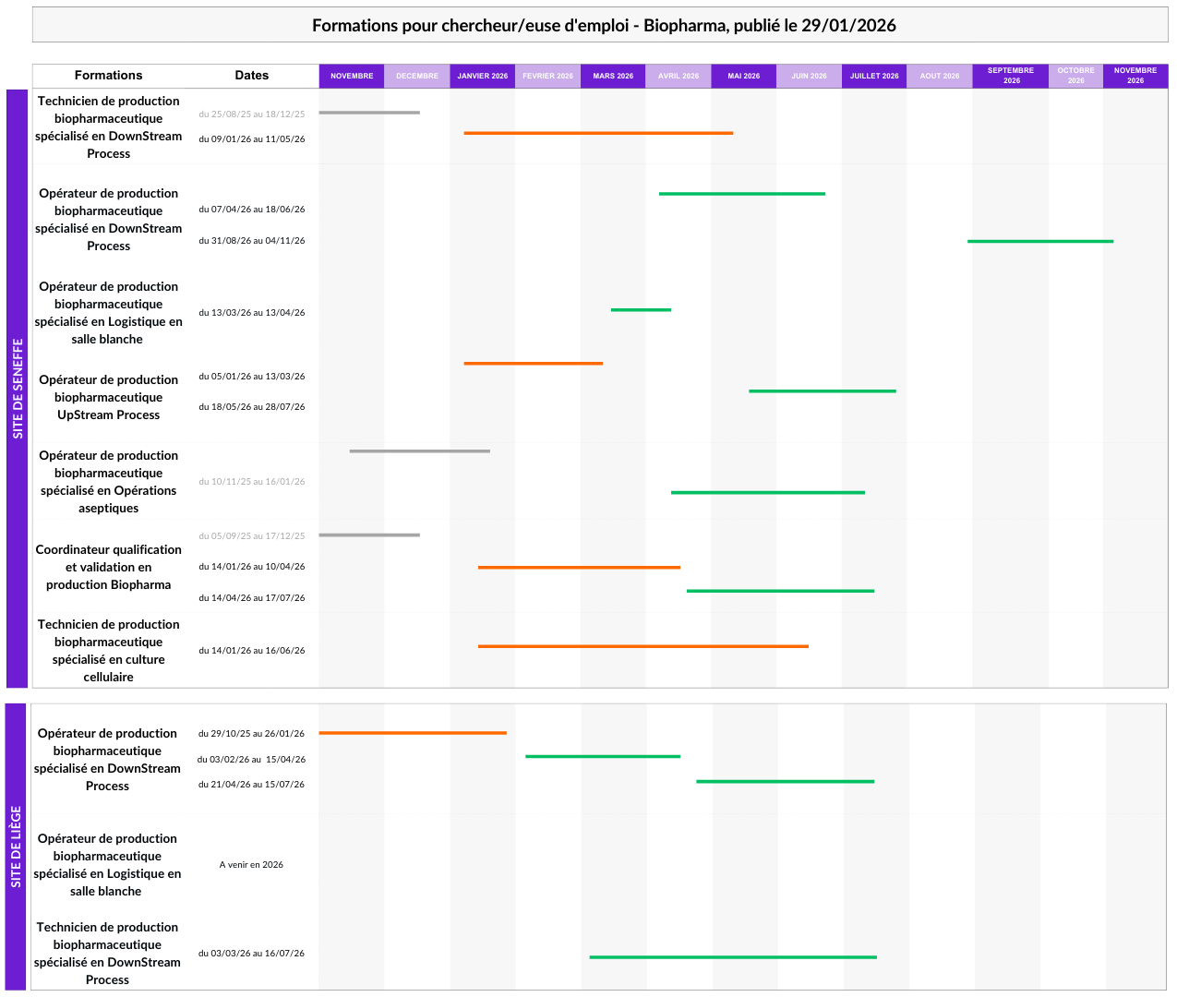Click the orange bar for 09/01/26 to 11/05/26

(x=598, y=133)
